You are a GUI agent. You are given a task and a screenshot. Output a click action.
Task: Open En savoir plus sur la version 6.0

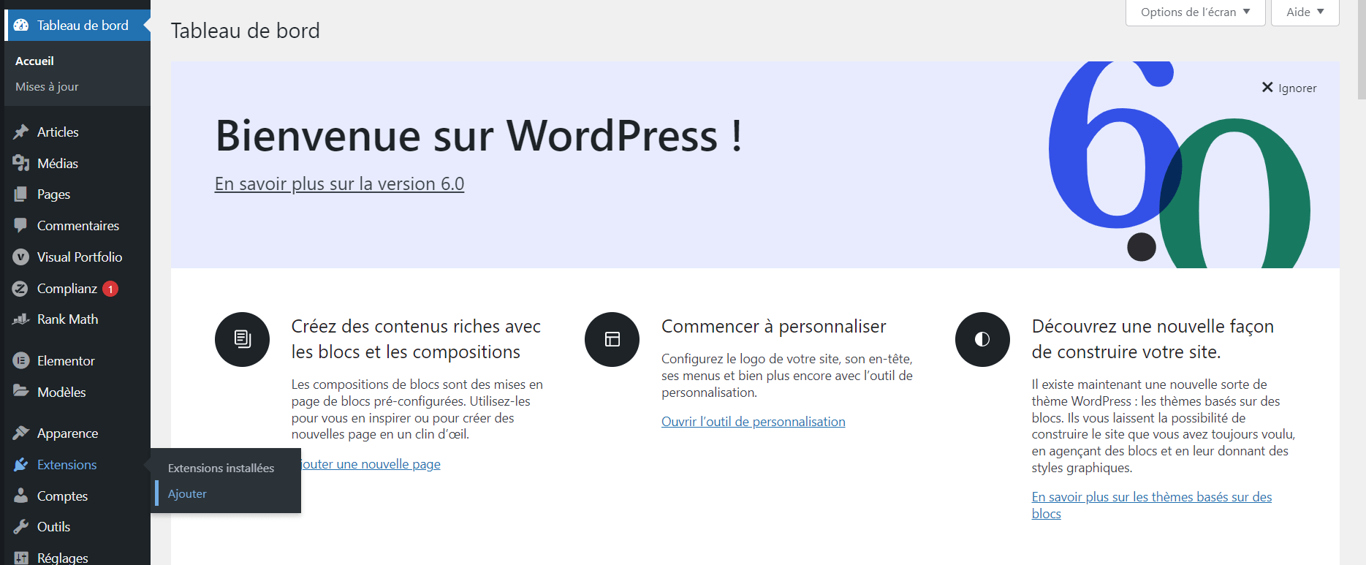tap(339, 183)
